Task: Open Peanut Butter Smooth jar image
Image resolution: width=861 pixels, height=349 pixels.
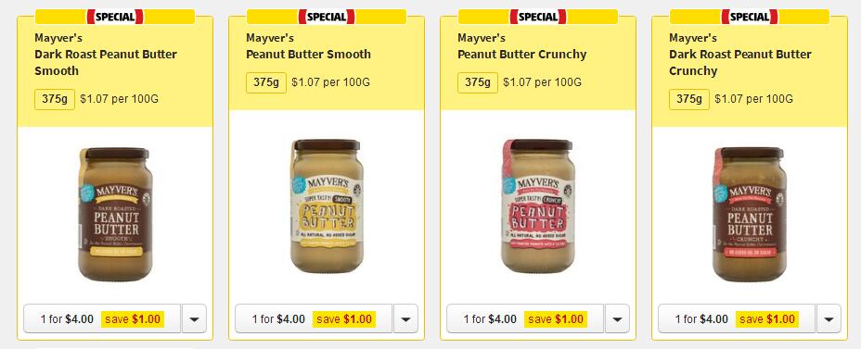Action: click(x=327, y=206)
